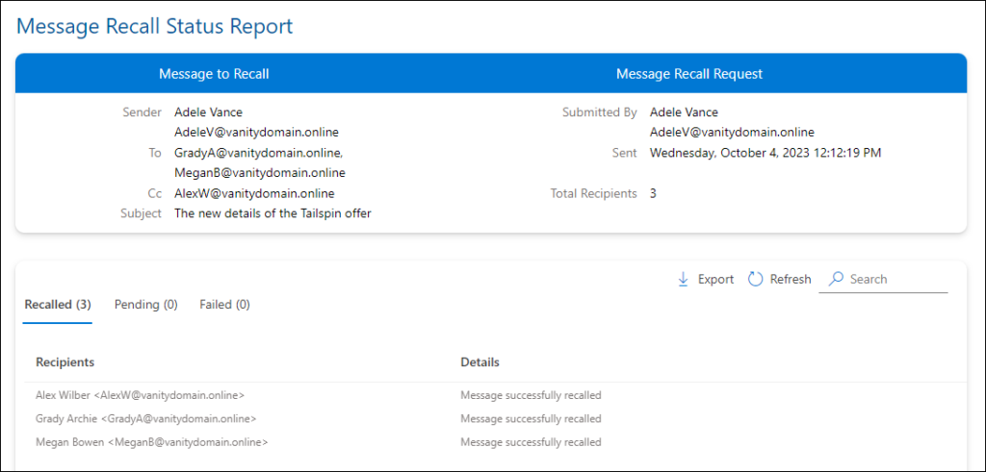This screenshot has height=472, width=986.
Task: Click the Export download arrow icon
Action: coord(683,279)
